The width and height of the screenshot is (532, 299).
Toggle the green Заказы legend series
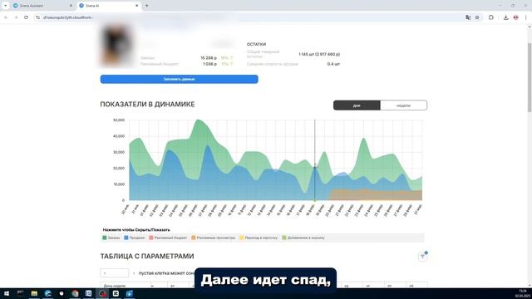(x=111, y=238)
